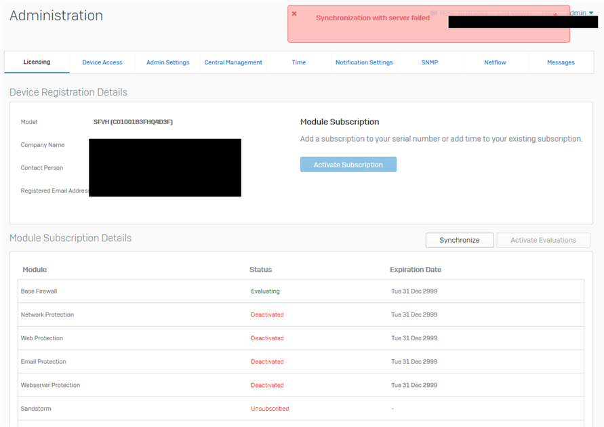Click the Base Firewall module row
Image resolution: width=604 pixels, height=427 pixels.
coord(39,291)
